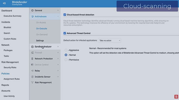This screenshot has height=100, width=179.
Task: Select the Aggressive radio option
Action: pos(66,50)
